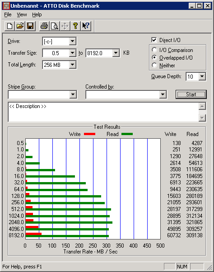Click the Print toolbar icon
Screen dimensions: 214x272
tap(44, 26)
